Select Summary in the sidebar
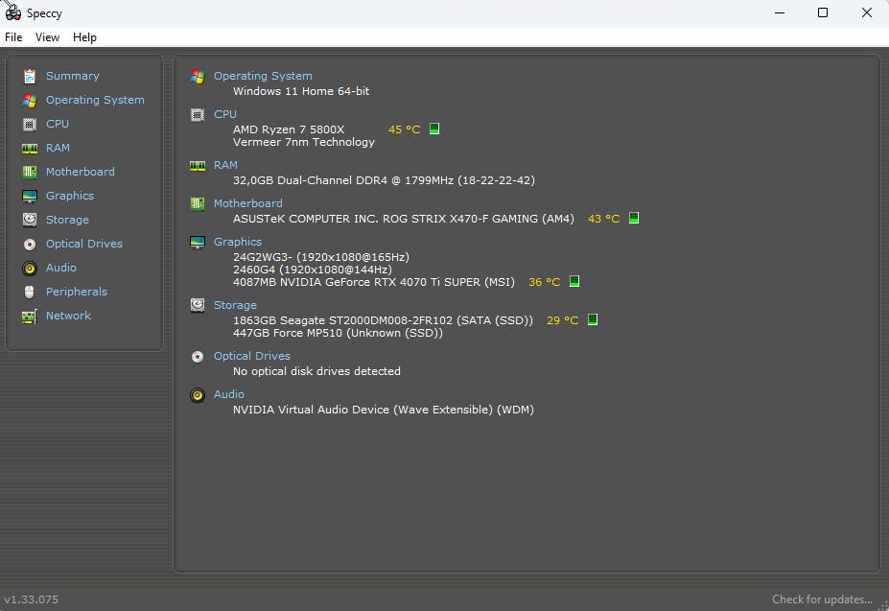 coord(73,76)
